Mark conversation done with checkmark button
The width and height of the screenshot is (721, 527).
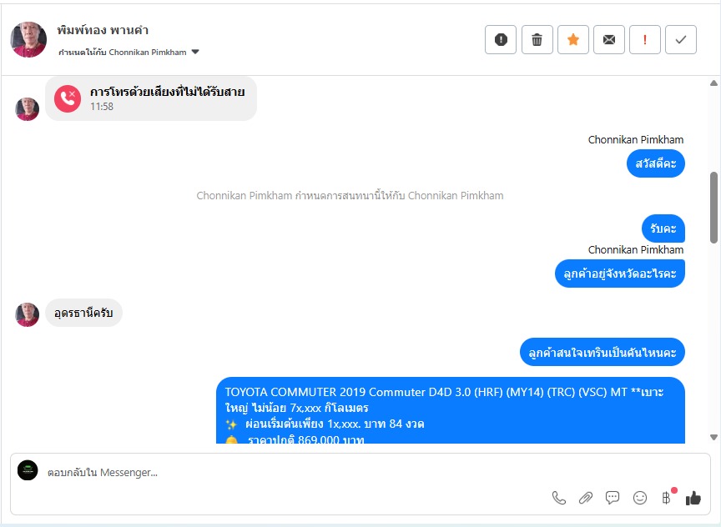[x=681, y=39]
